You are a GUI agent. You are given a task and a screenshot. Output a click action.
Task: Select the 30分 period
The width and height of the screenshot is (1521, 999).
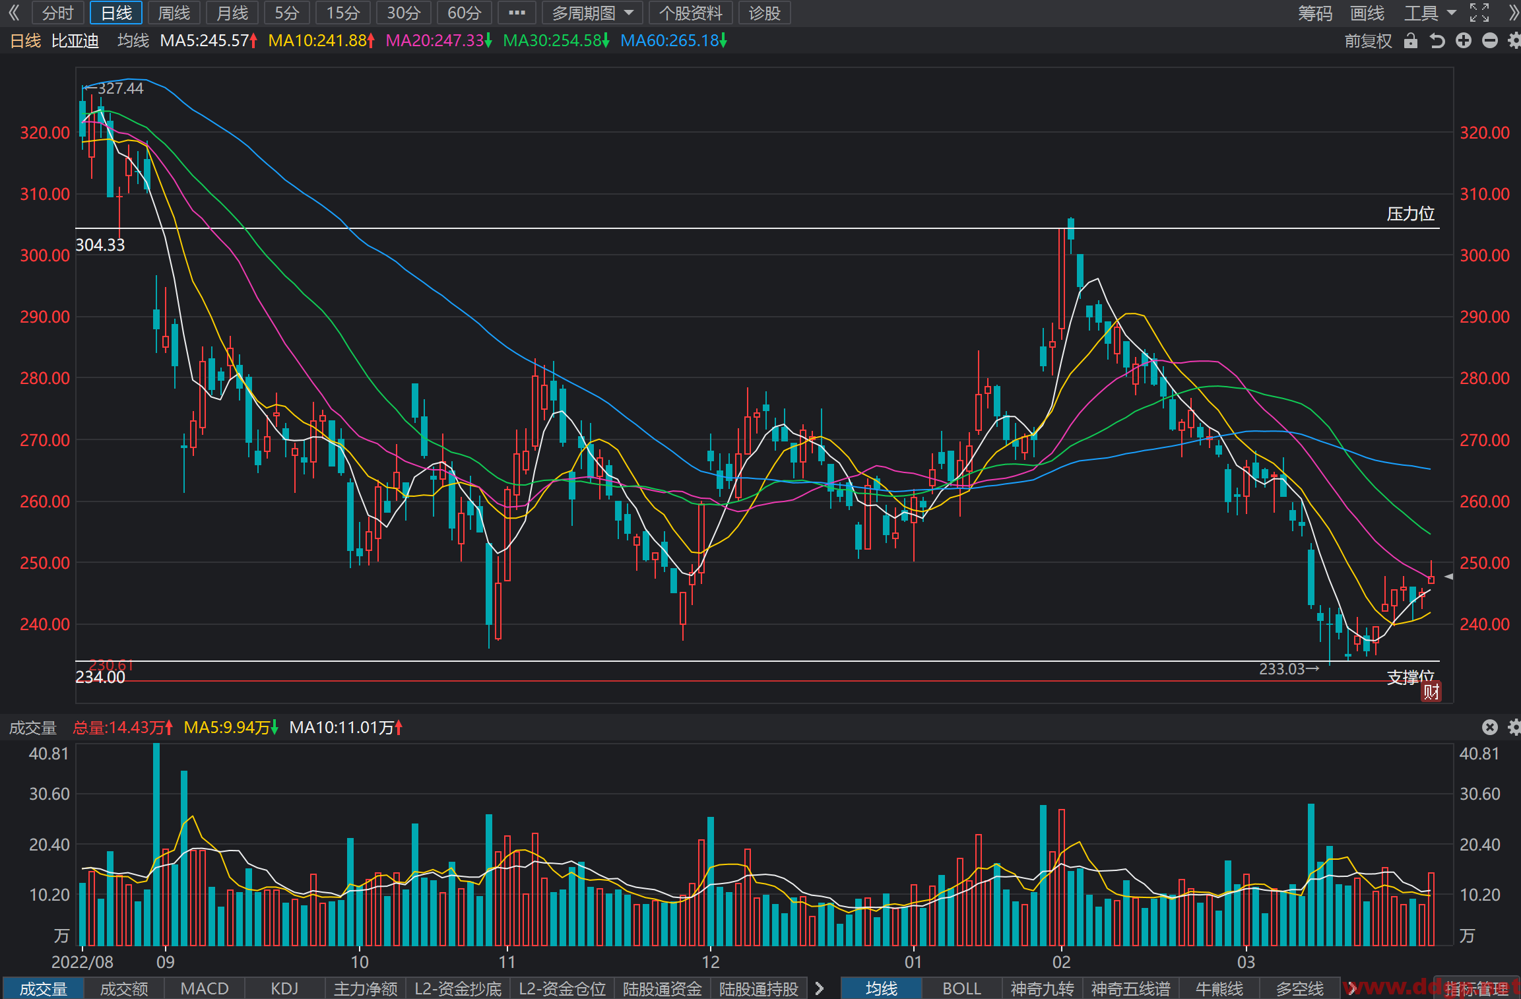point(404,13)
